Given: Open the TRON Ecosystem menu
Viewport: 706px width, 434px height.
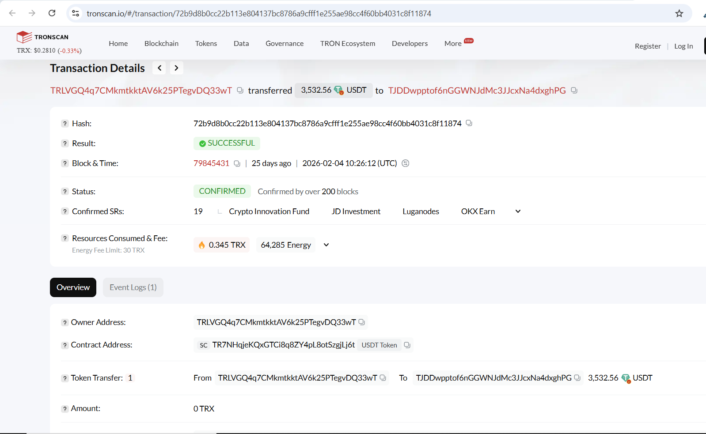Looking at the screenshot, I should click(x=348, y=43).
